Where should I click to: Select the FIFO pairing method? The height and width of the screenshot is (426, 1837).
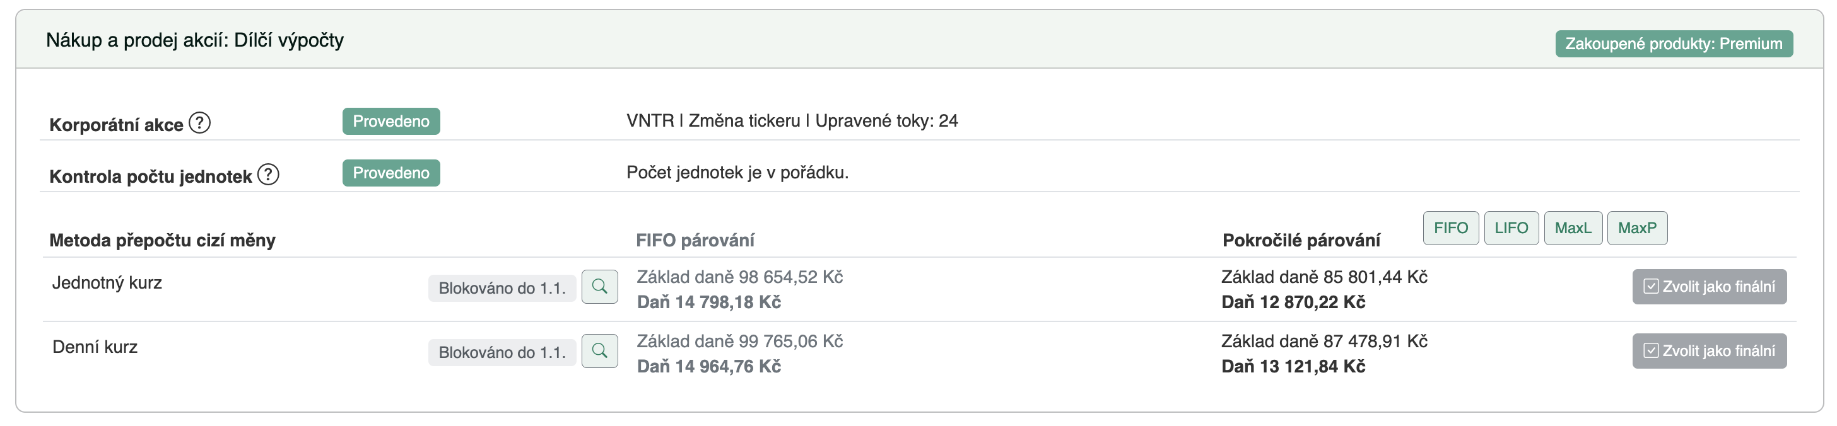point(1450,228)
